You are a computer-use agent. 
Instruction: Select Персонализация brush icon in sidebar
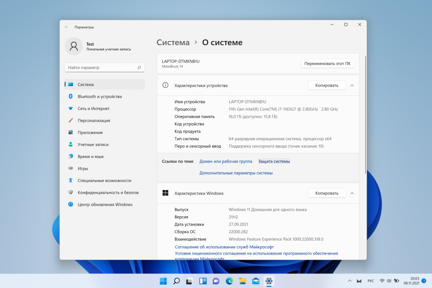(70, 120)
